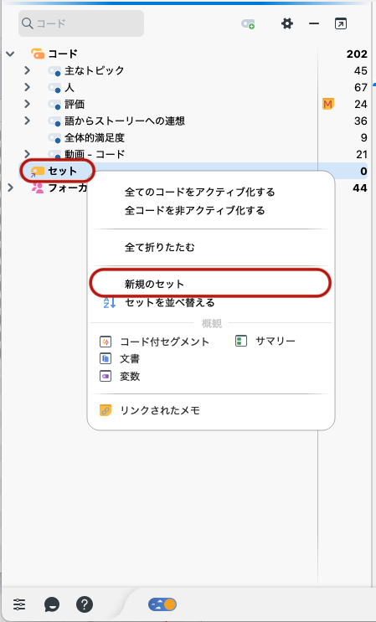Viewport: 376px width, 622px height.
Task: Click the help question mark icon
Action: [85, 604]
